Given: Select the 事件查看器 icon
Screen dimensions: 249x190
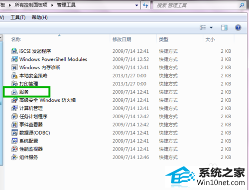Looking at the screenshot, I should (14, 124).
